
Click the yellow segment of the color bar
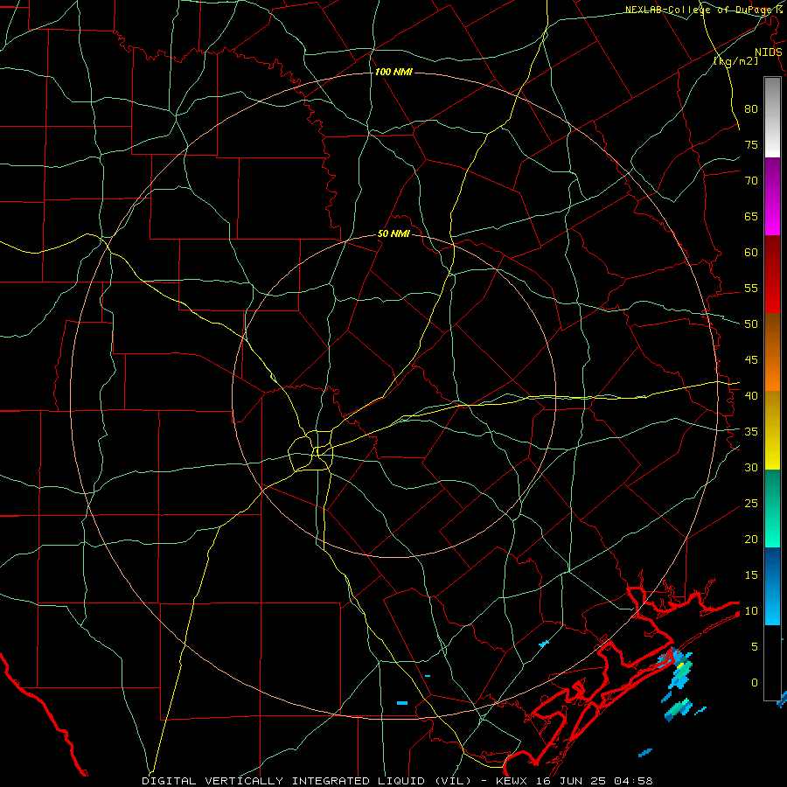click(772, 430)
